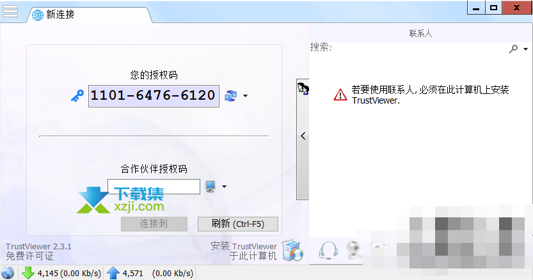Image resolution: width=533 pixels, height=280 pixels.
Task: Expand the search options dropdown arrow
Action: [525, 49]
